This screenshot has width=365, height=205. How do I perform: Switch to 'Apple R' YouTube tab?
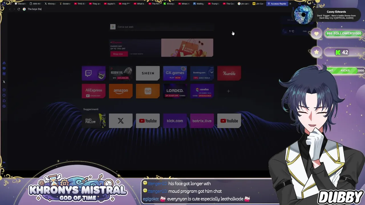pyautogui.click(x=109, y=4)
